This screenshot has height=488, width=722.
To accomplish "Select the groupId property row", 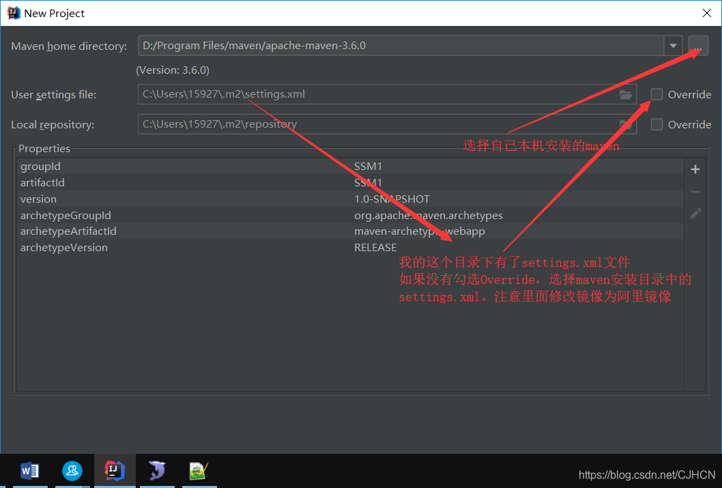I will click(x=350, y=167).
